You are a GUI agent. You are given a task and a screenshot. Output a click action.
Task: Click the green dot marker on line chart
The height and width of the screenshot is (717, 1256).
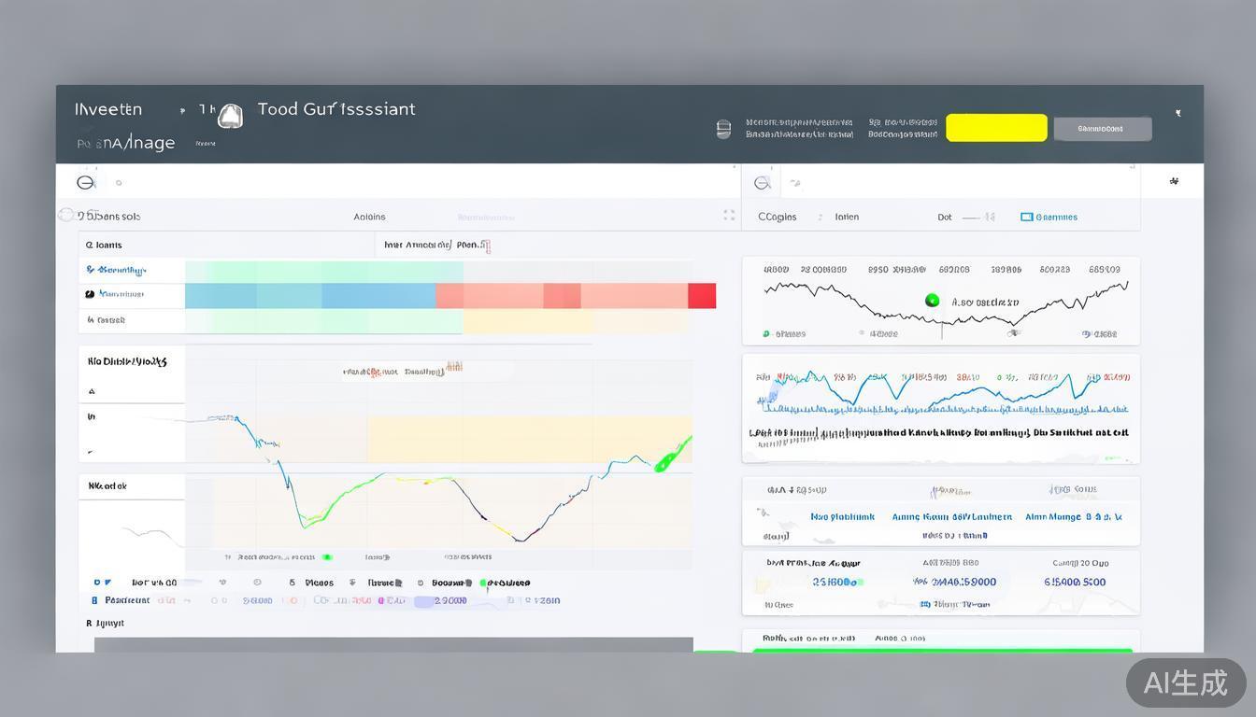[x=932, y=300]
